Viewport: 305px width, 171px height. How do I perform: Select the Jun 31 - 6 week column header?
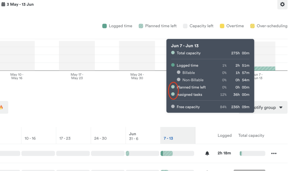pos(143,135)
